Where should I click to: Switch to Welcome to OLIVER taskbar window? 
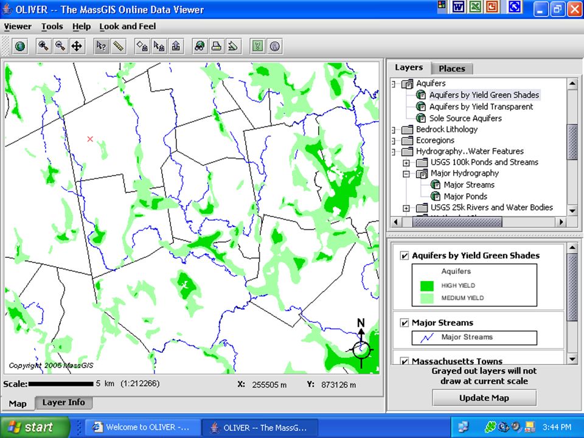point(142,427)
